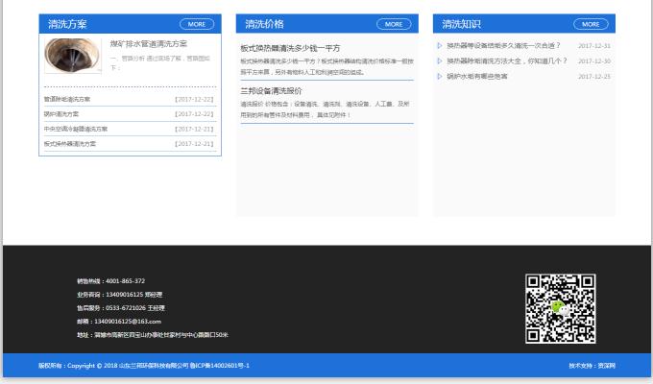Click the 技术支持 资深网 footer link
The image size is (653, 384).
[x=592, y=366]
